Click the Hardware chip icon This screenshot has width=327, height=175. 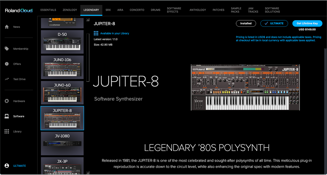pyautogui.click(x=7, y=101)
